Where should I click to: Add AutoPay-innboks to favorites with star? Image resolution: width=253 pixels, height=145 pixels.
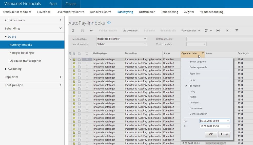click(109, 23)
